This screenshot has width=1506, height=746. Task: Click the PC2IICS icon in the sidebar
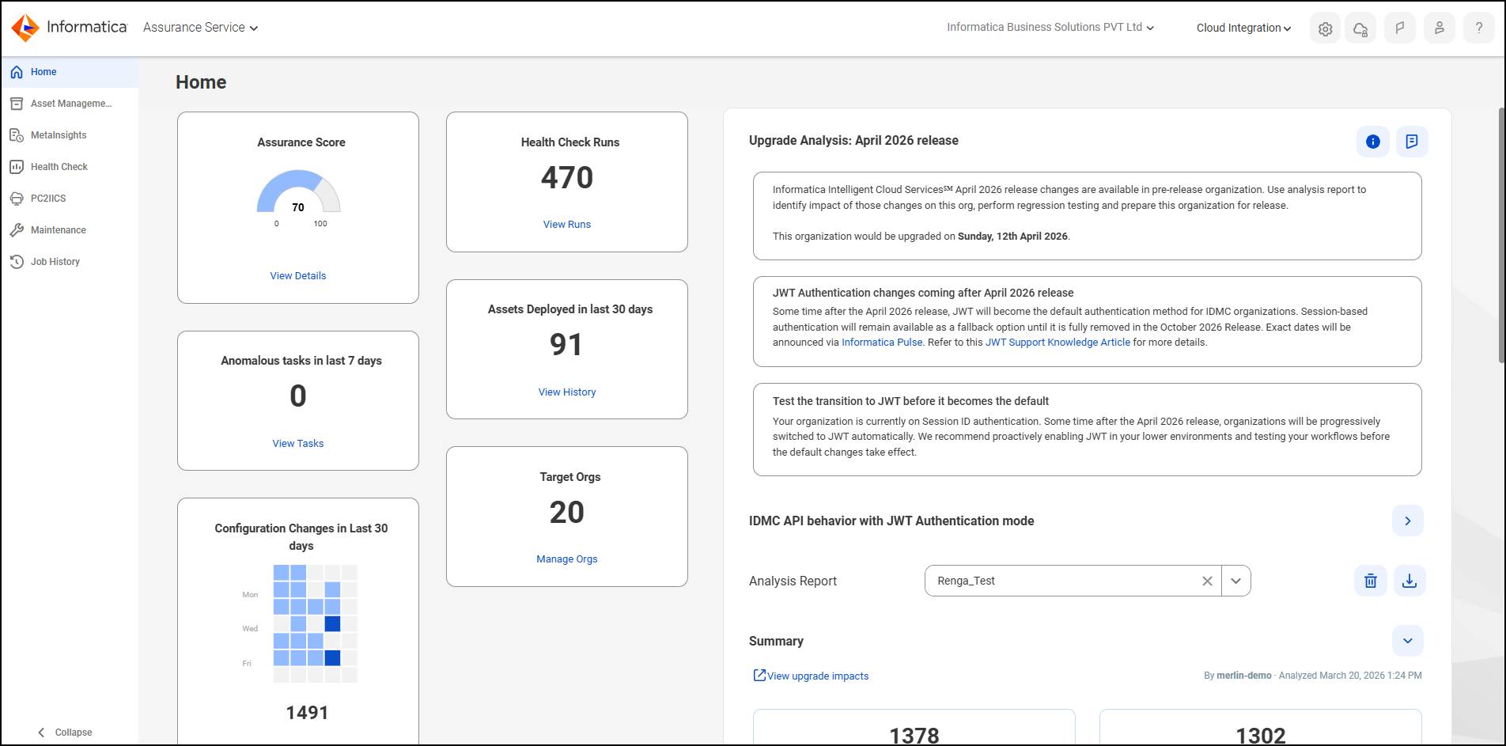click(17, 199)
